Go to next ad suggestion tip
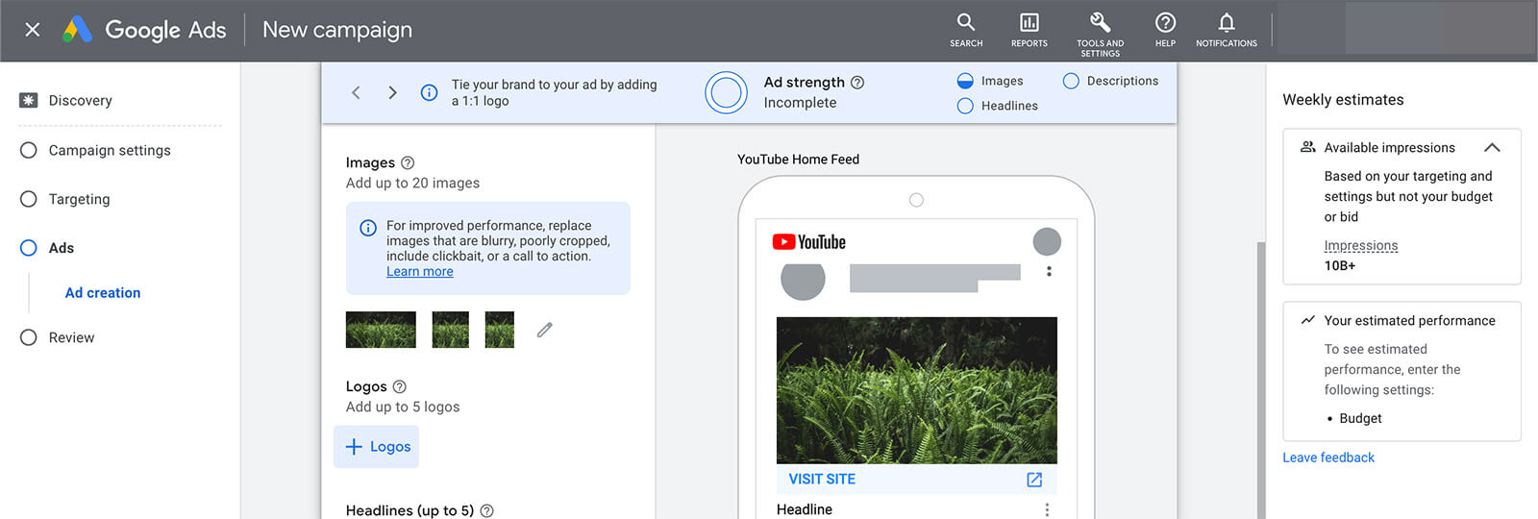 392,92
